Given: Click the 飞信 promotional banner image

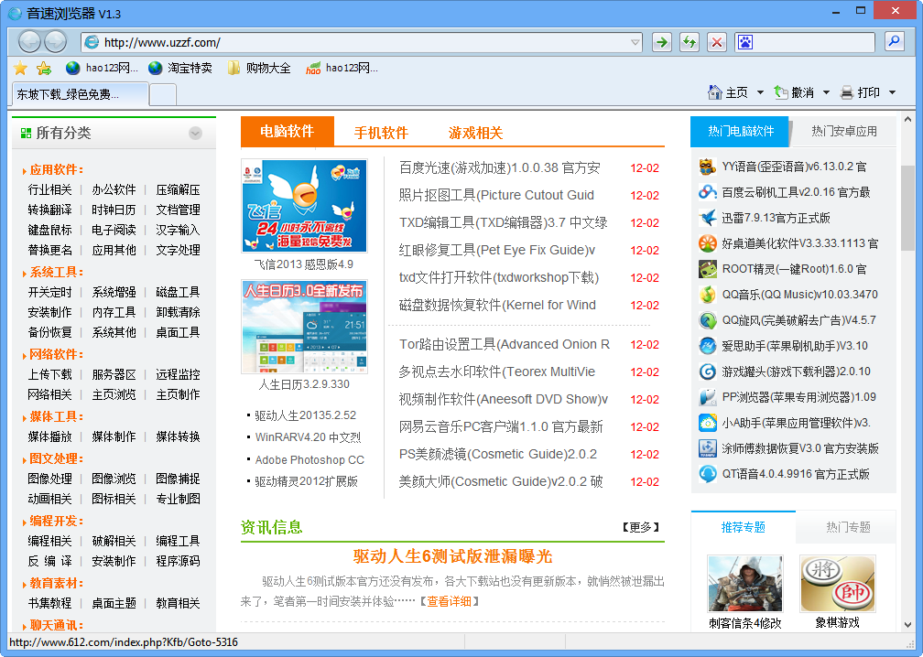Looking at the screenshot, I should [304, 206].
